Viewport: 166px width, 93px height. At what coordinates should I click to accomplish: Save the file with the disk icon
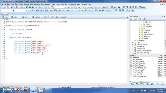click(11, 7)
